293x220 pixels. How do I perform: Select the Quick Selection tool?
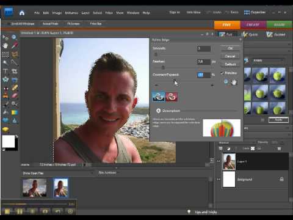[15, 62]
